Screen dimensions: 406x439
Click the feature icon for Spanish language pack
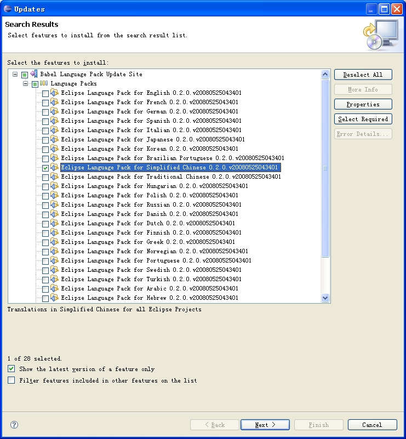55,121
